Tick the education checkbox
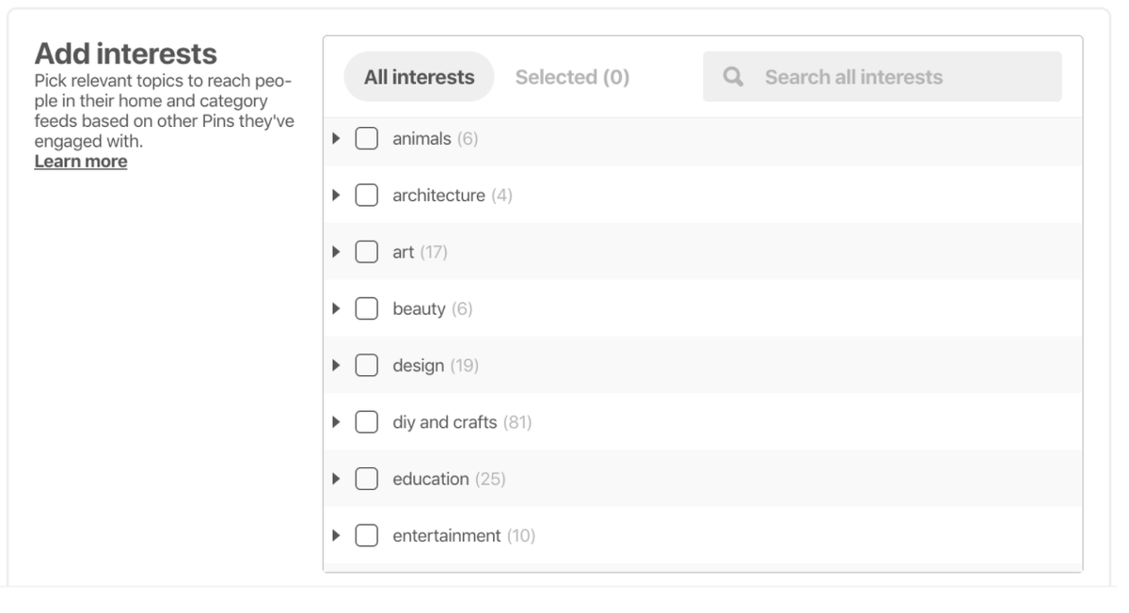Viewport: 1129px width, 613px height. pyautogui.click(x=367, y=479)
